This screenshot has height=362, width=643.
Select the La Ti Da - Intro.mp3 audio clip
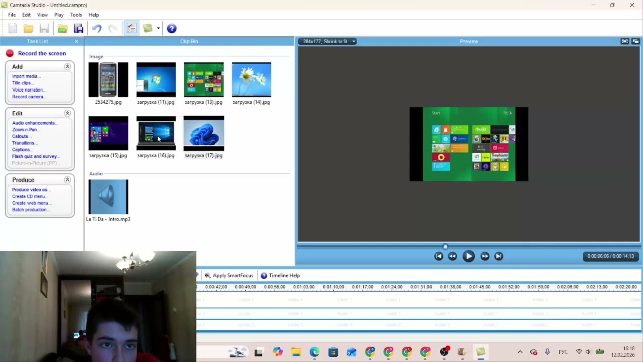108,197
